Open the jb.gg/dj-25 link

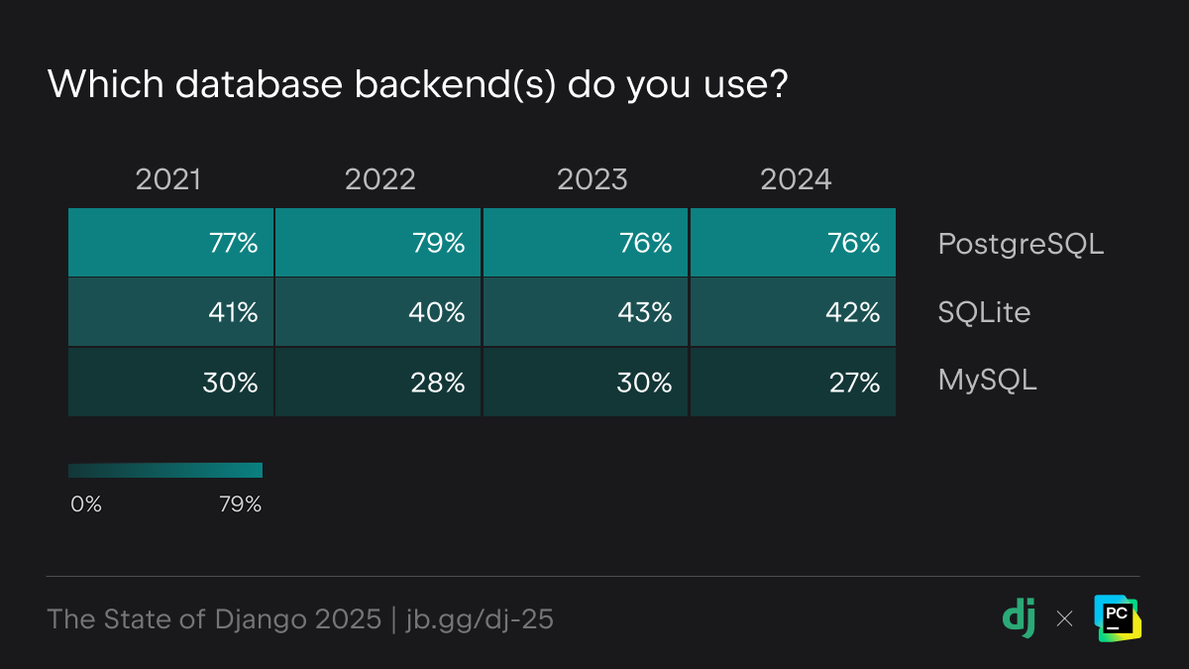pos(480,619)
